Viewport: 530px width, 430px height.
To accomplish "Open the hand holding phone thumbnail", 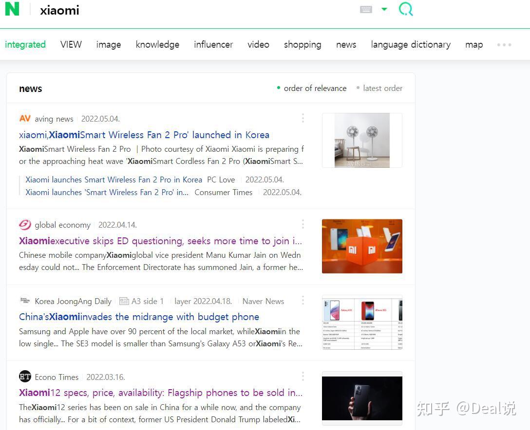I will 362,398.
